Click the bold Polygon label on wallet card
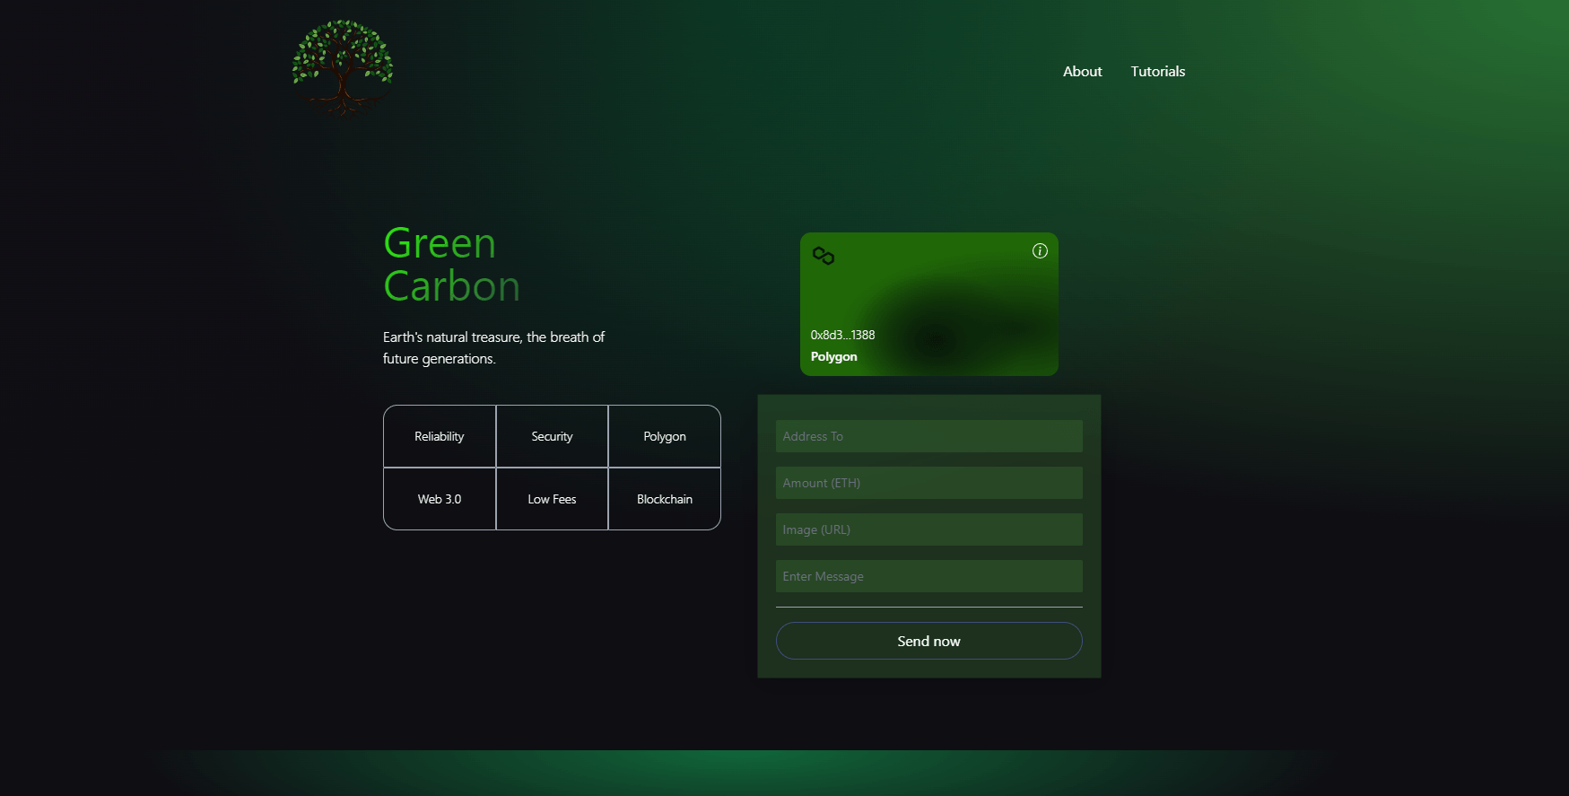1569x796 pixels. (x=833, y=356)
